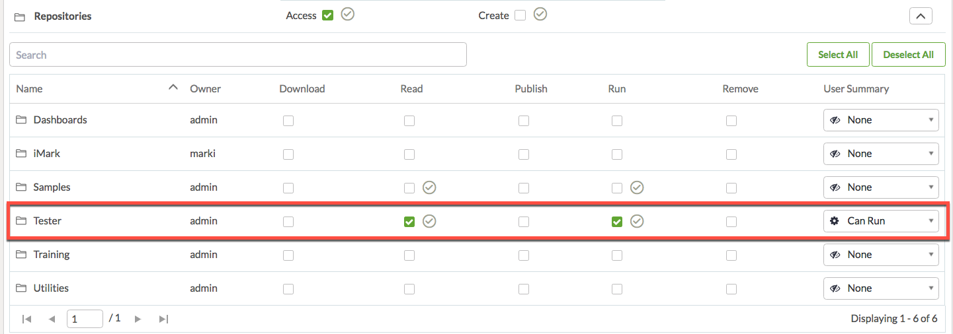Image resolution: width=953 pixels, height=334 pixels.
Task: Sort the table by Name column
Action: [29, 88]
